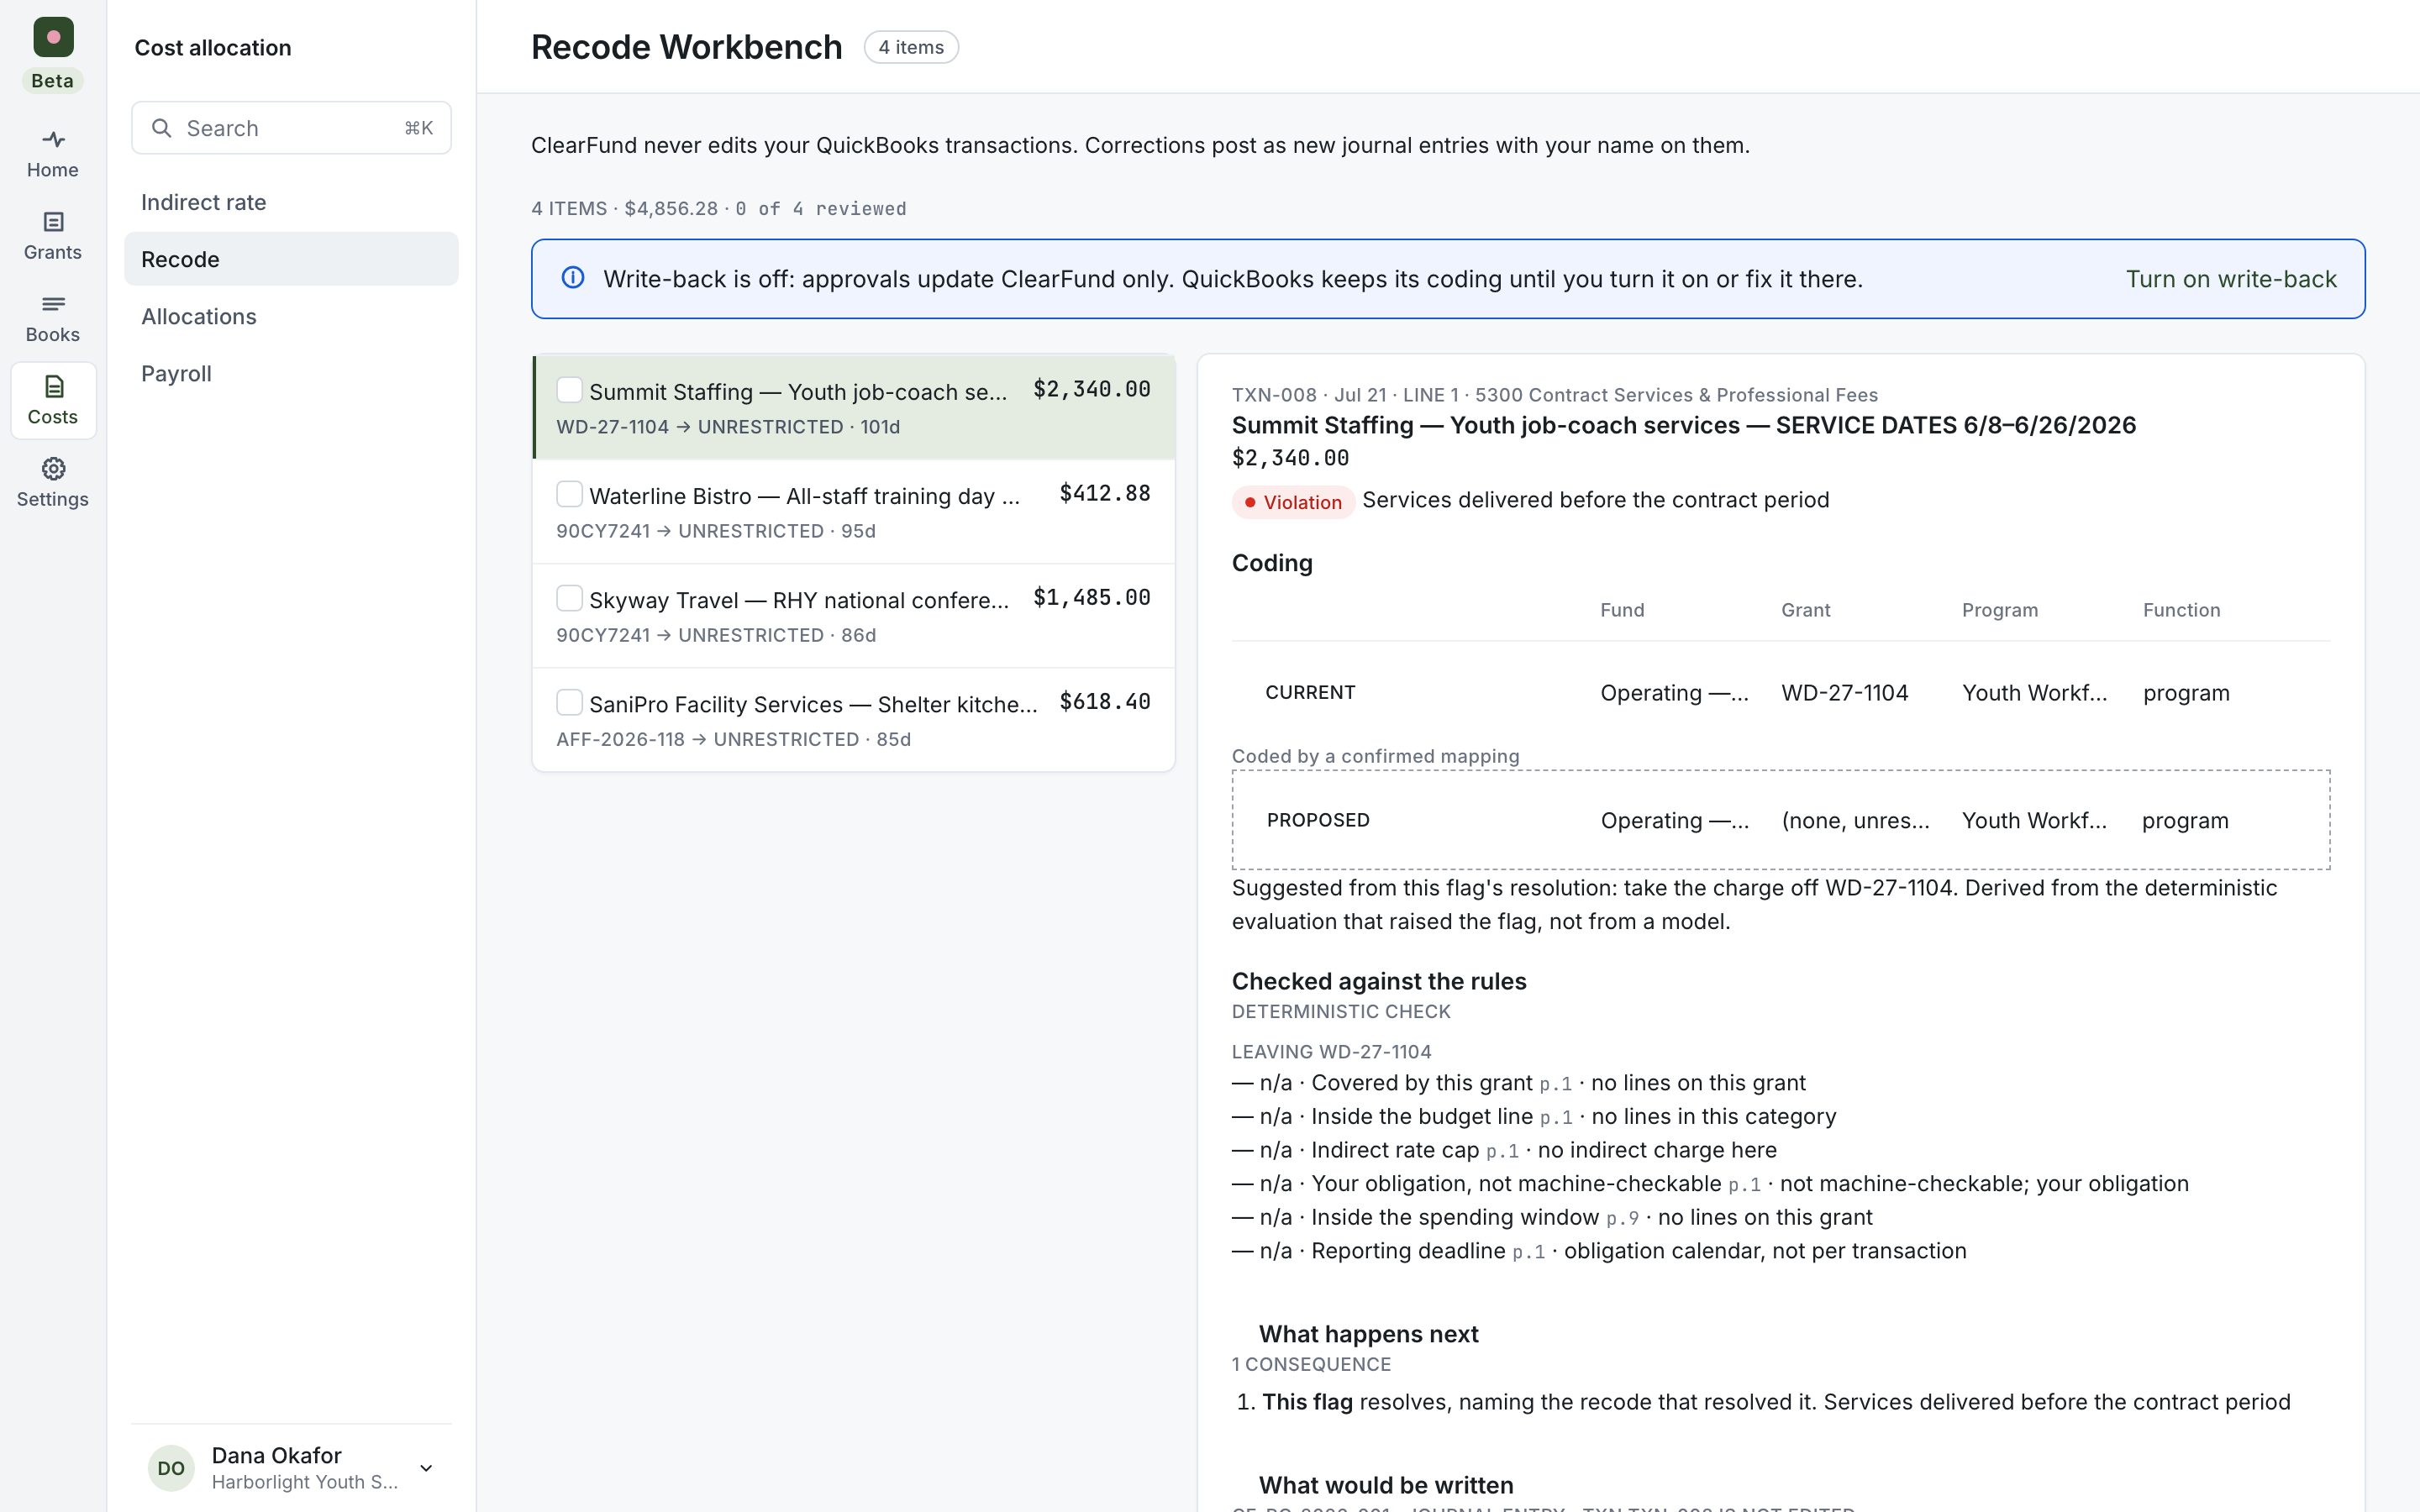The height and width of the screenshot is (1512, 2420).
Task: Check the Summit Staffing item checkbox
Action: point(569,390)
